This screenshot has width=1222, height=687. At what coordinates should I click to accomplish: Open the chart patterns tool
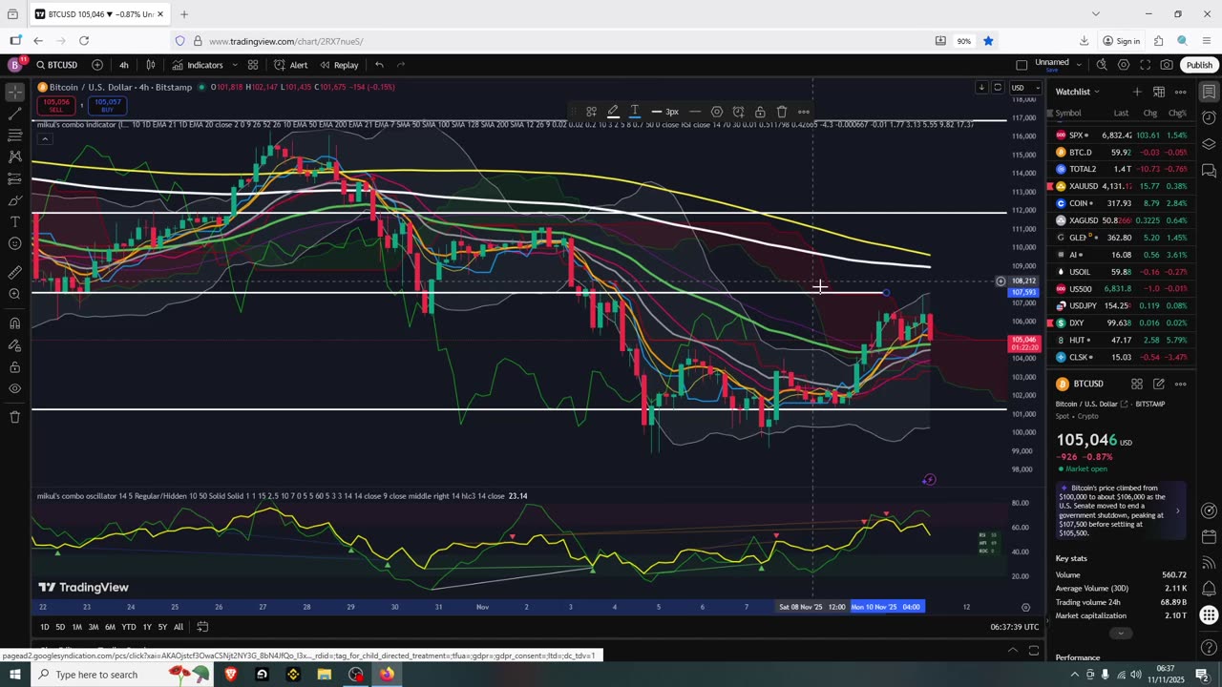tap(14, 156)
